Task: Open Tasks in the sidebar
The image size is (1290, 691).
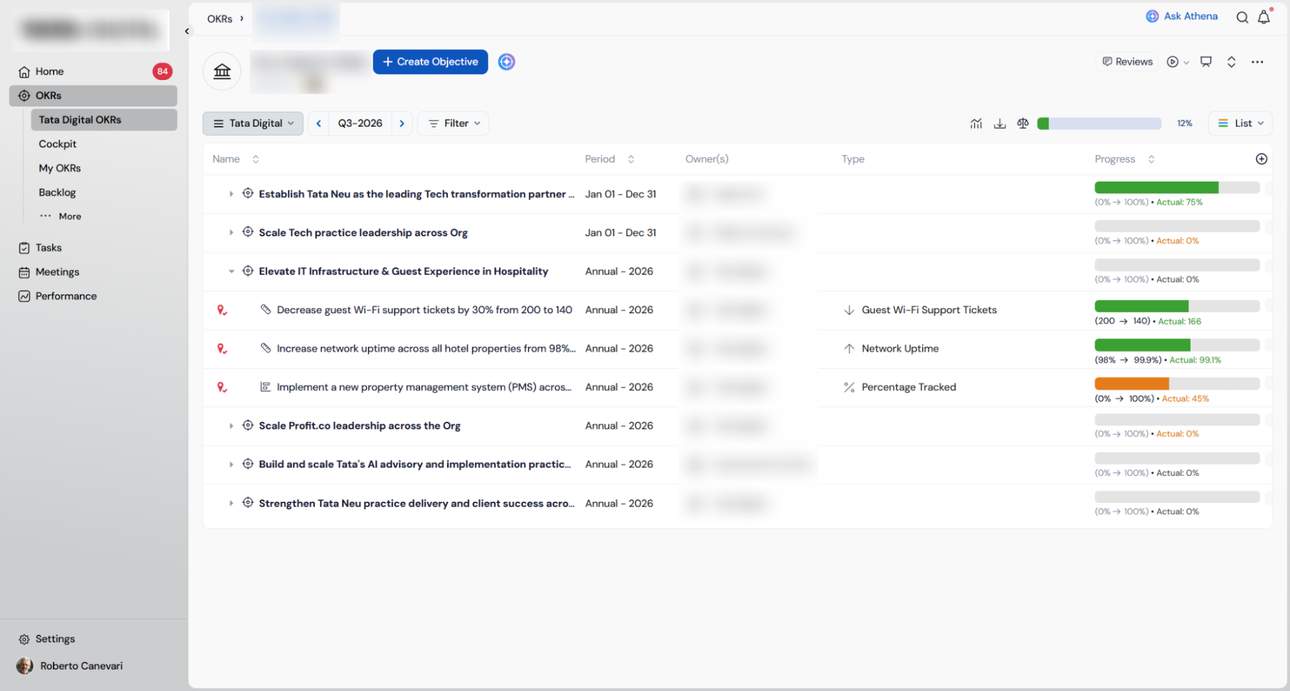Action: click(x=41, y=248)
